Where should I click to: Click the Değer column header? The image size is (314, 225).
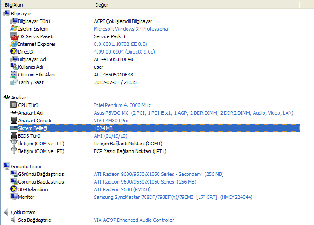pos(195,5)
